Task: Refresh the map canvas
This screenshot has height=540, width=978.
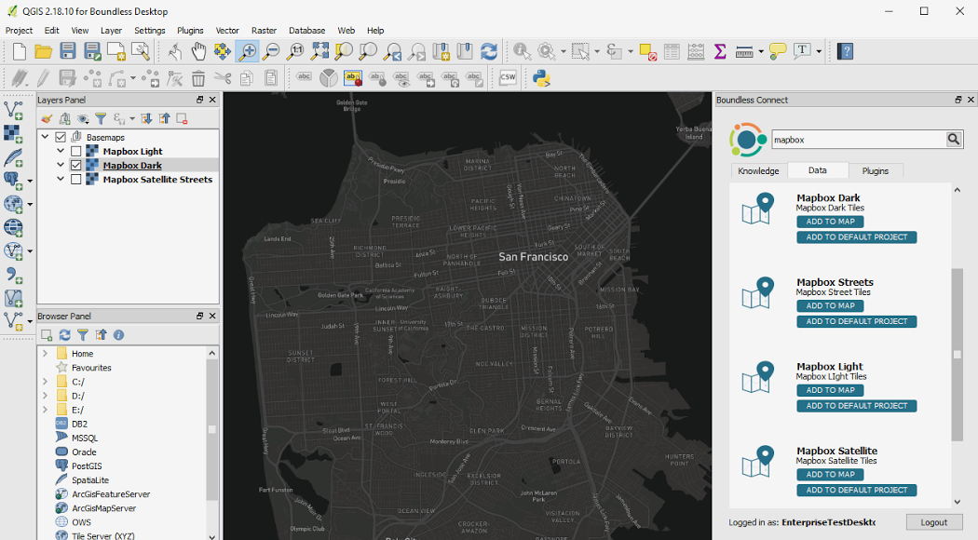Action: click(x=489, y=52)
